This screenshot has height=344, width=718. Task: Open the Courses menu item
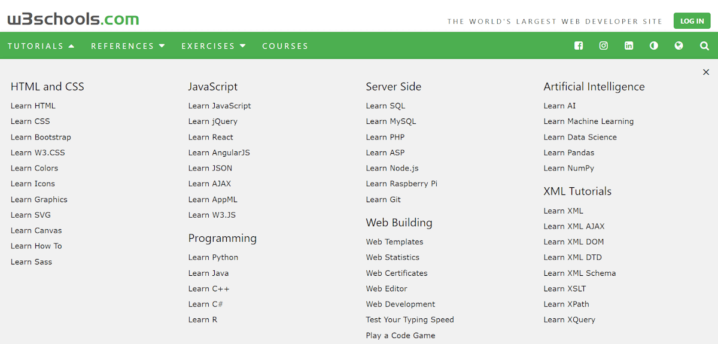point(285,46)
